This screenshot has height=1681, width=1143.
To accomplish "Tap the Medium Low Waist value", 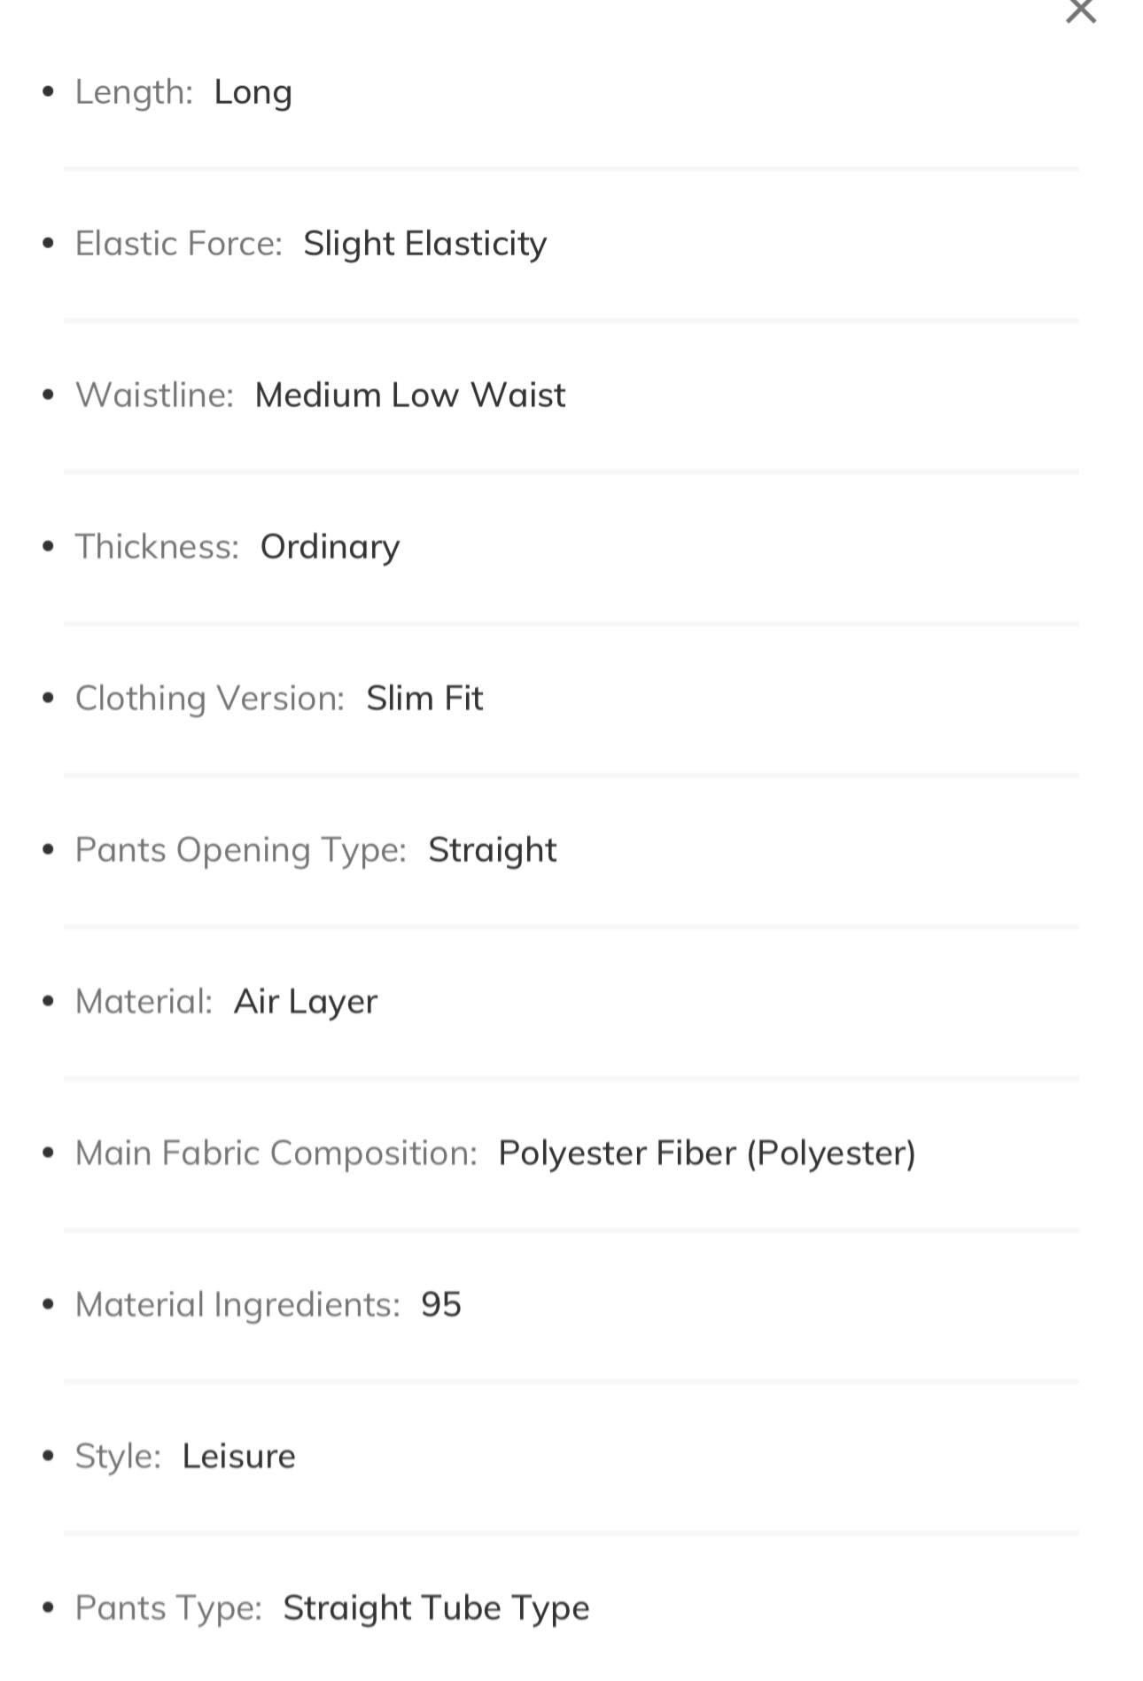I will pos(410,395).
